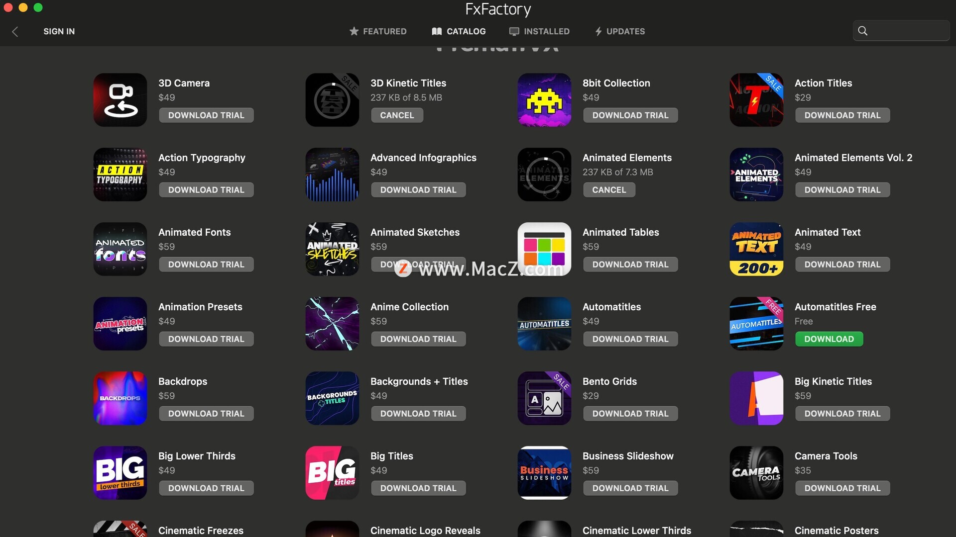Screen dimensions: 956x537
Task: Click the Automatitles product icon
Action: [x=544, y=324]
